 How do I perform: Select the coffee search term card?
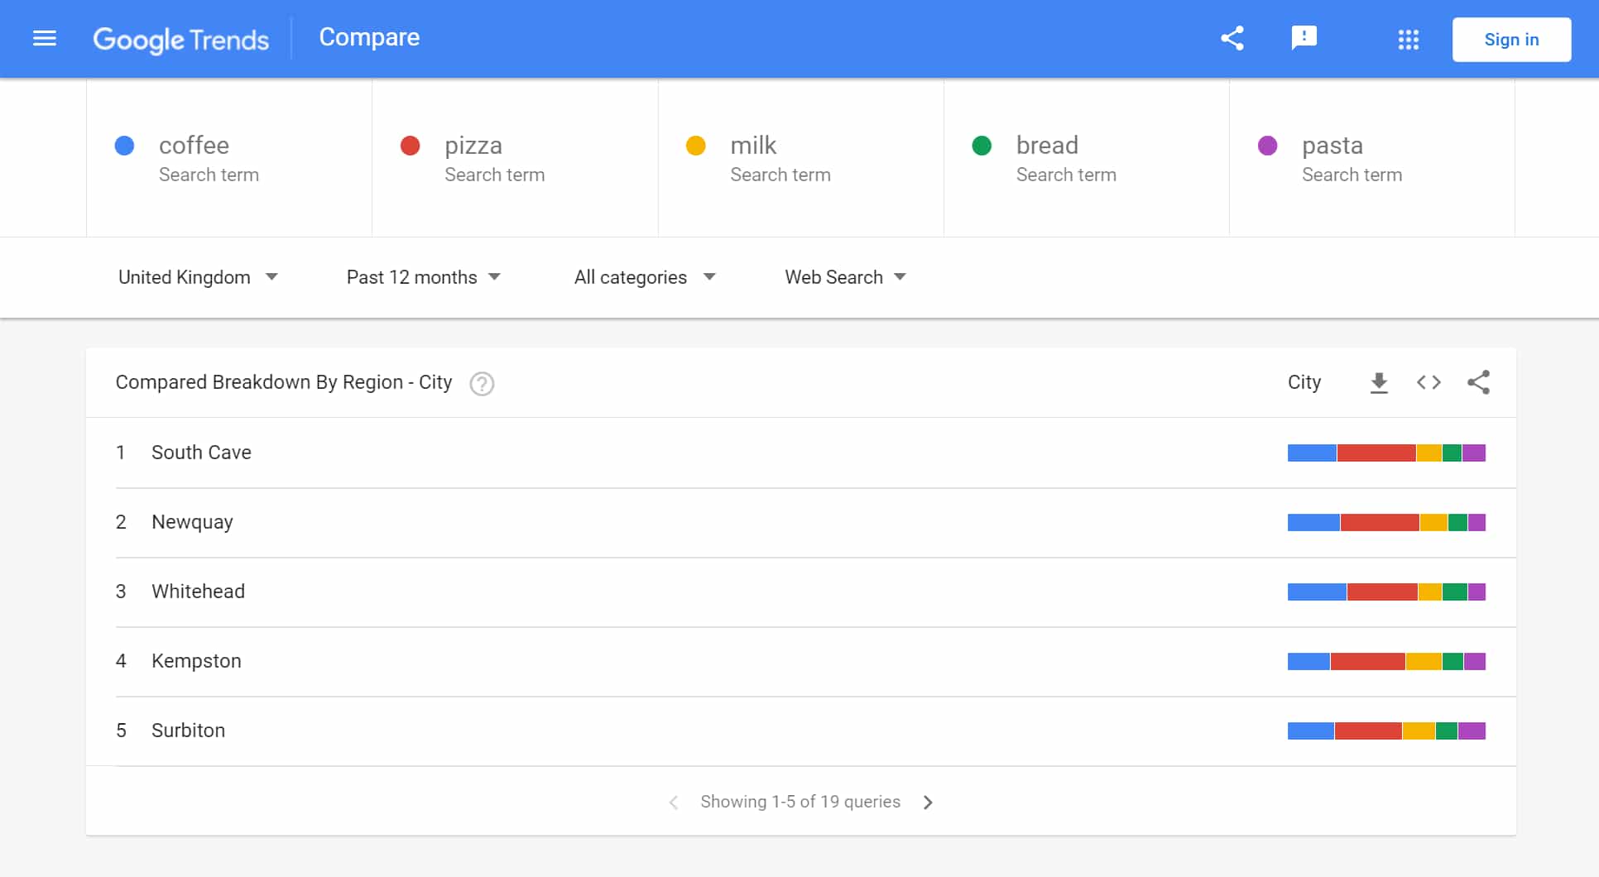pyautogui.click(x=229, y=158)
